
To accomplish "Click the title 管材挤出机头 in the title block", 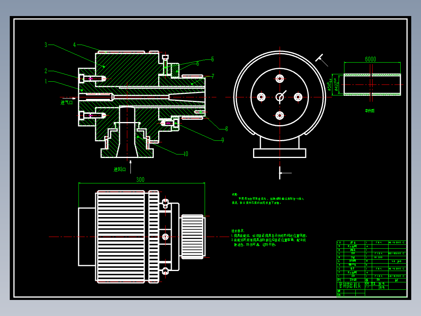I will coord(350,285).
